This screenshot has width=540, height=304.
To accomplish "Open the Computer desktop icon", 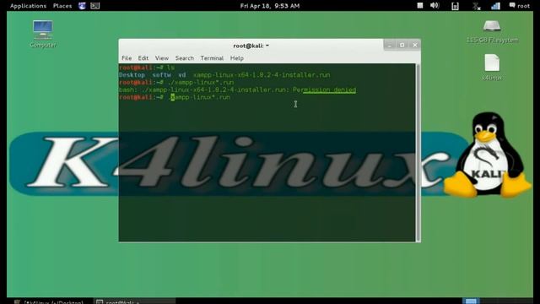I will pos(43,34).
